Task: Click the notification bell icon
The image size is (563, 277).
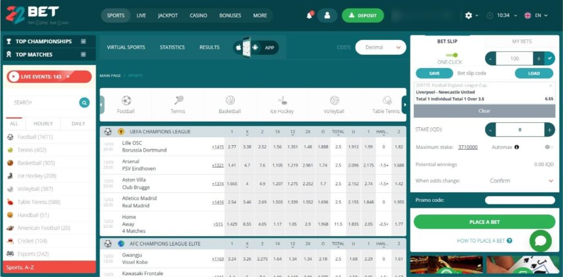Action: tap(310, 15)
